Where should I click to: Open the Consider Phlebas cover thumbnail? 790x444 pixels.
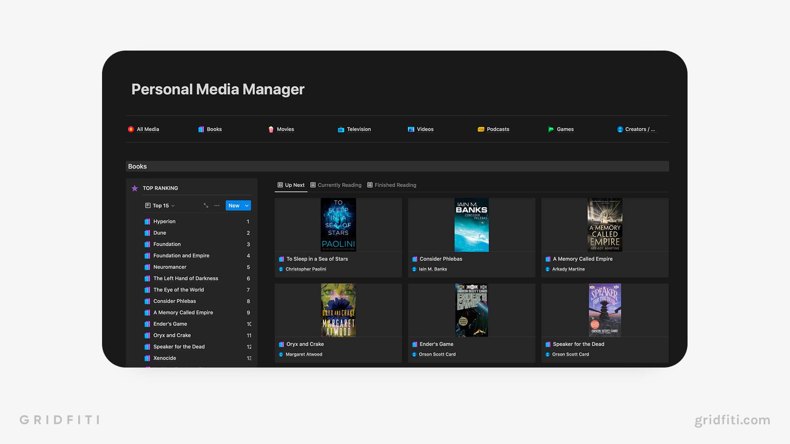pos(472,225)
